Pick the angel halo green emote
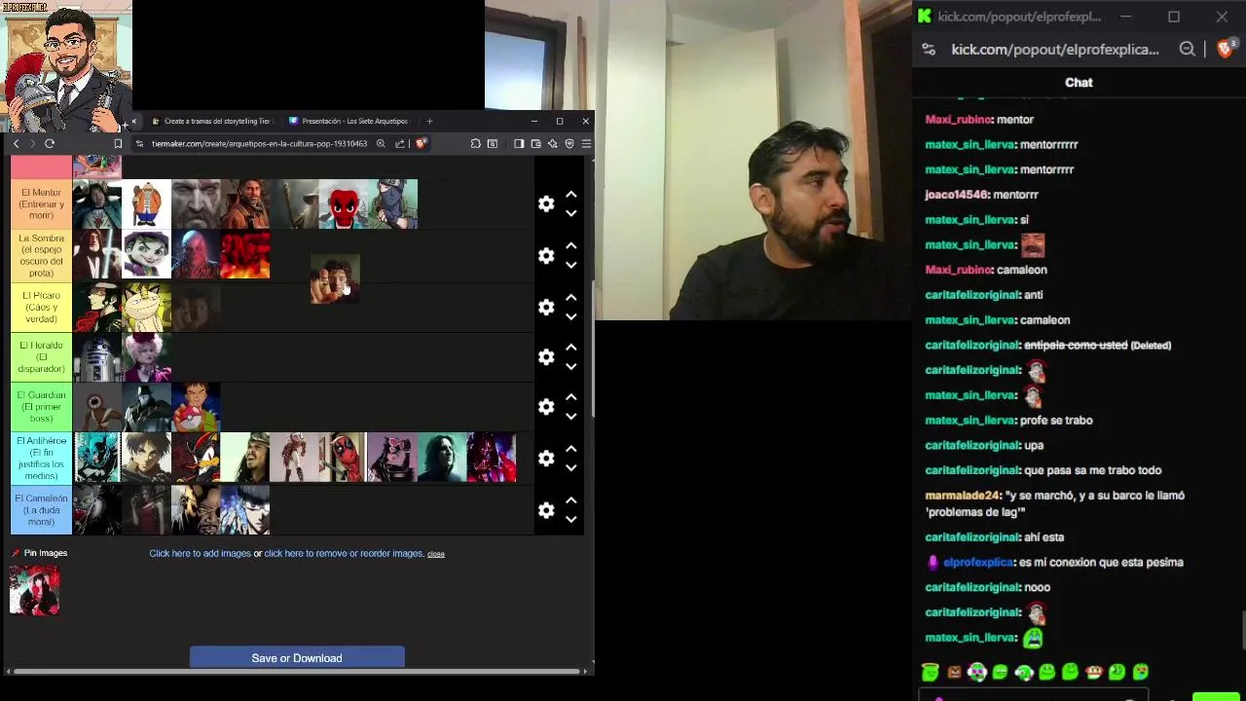This screenshot has width=1246, height=701. (x=930, y=672)
